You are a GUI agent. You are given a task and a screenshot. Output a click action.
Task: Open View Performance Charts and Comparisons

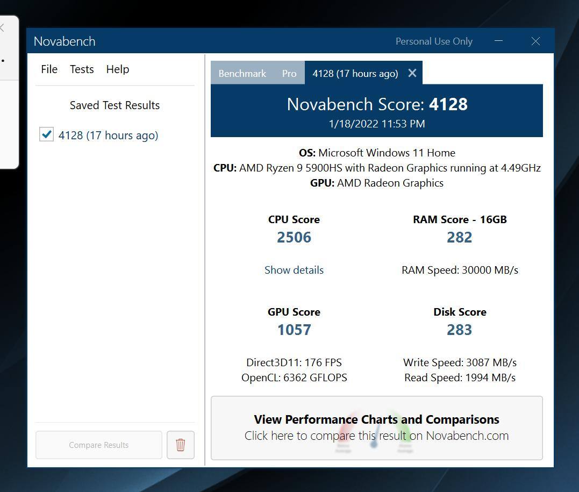[x=376, y=420]
